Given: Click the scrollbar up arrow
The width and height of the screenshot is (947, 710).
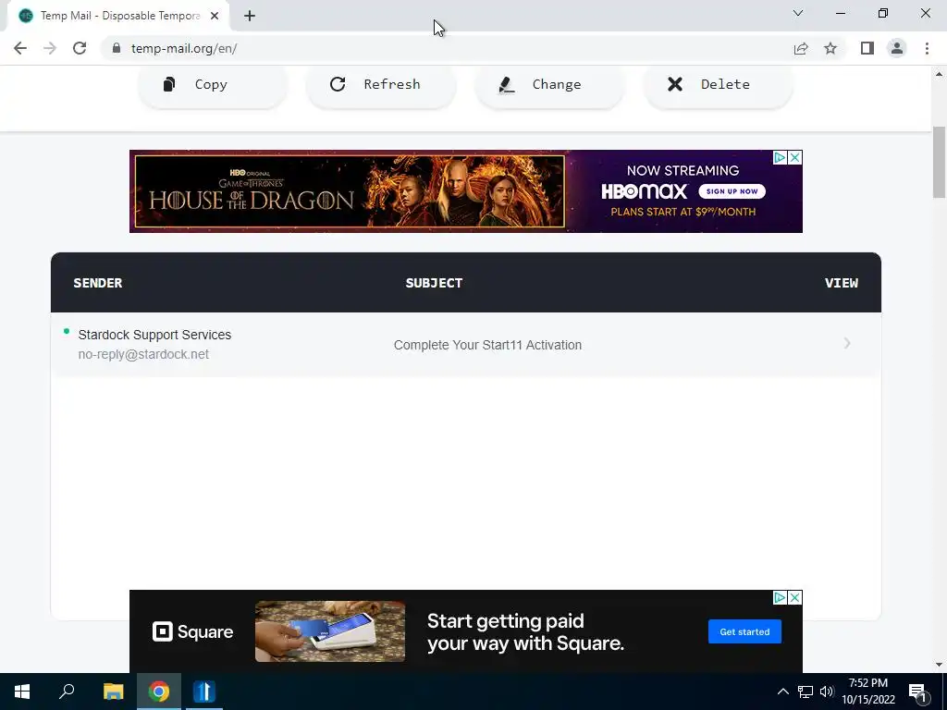Looking at the screenshot, I should [939, 74].
